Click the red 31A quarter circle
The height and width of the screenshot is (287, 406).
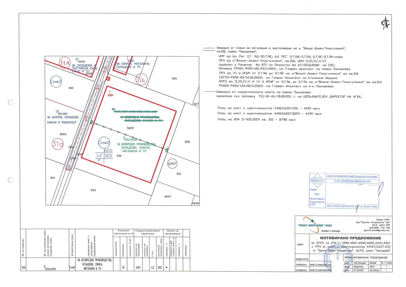[x=64, y=63]
